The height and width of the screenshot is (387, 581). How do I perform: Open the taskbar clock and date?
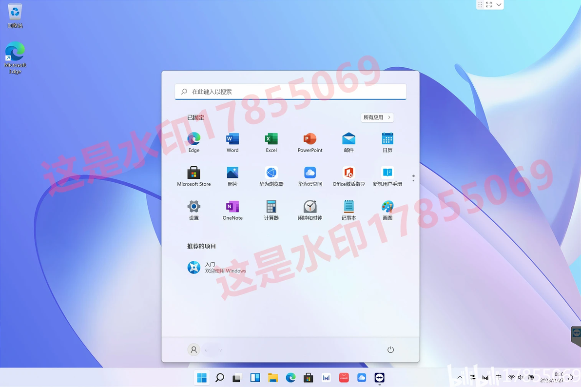tap(552, 377)
